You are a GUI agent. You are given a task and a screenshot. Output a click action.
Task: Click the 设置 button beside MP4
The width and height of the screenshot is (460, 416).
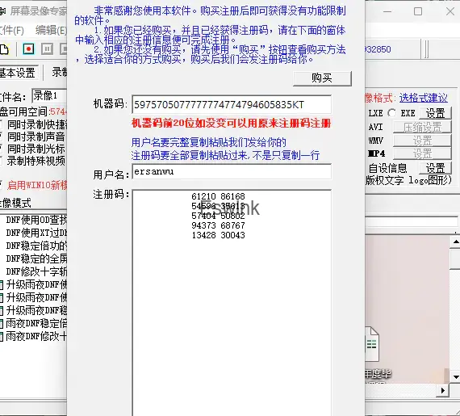[x=422, y=153]
